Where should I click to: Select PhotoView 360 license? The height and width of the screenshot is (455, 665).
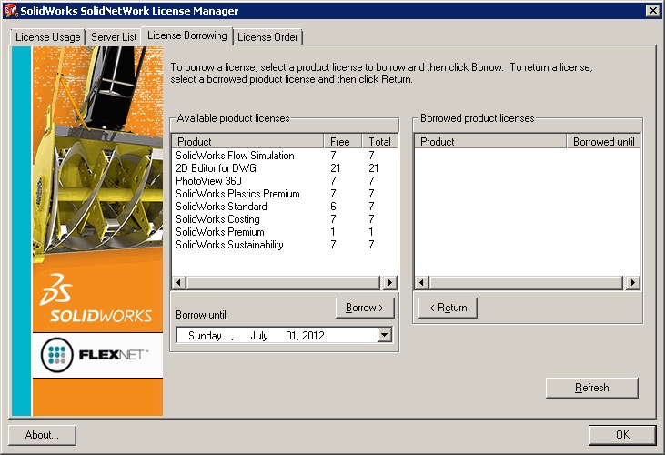(208, 181)
